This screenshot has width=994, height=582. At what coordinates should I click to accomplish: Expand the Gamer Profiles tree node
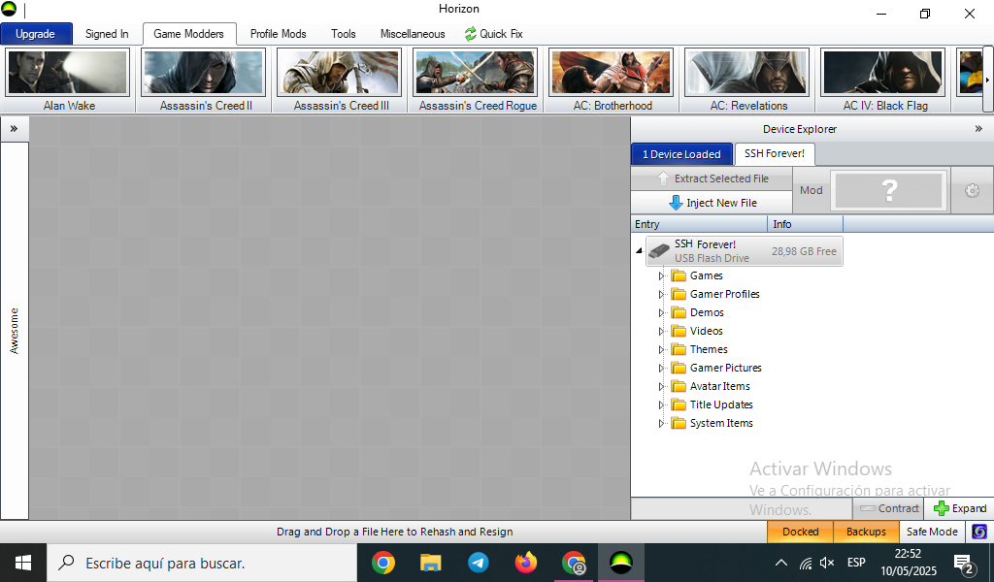pos(660,295)
